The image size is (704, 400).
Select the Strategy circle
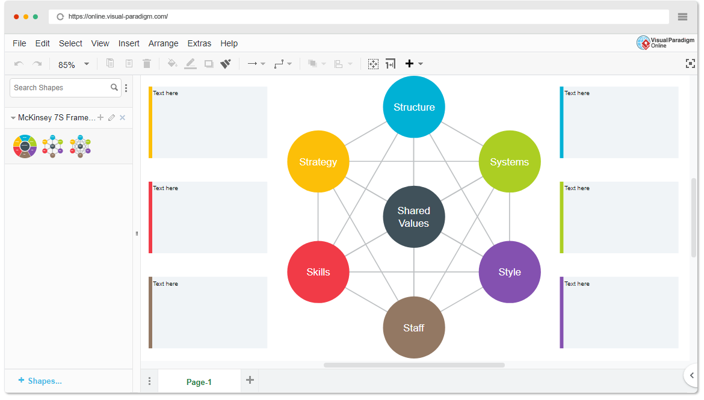pos(318,162)
